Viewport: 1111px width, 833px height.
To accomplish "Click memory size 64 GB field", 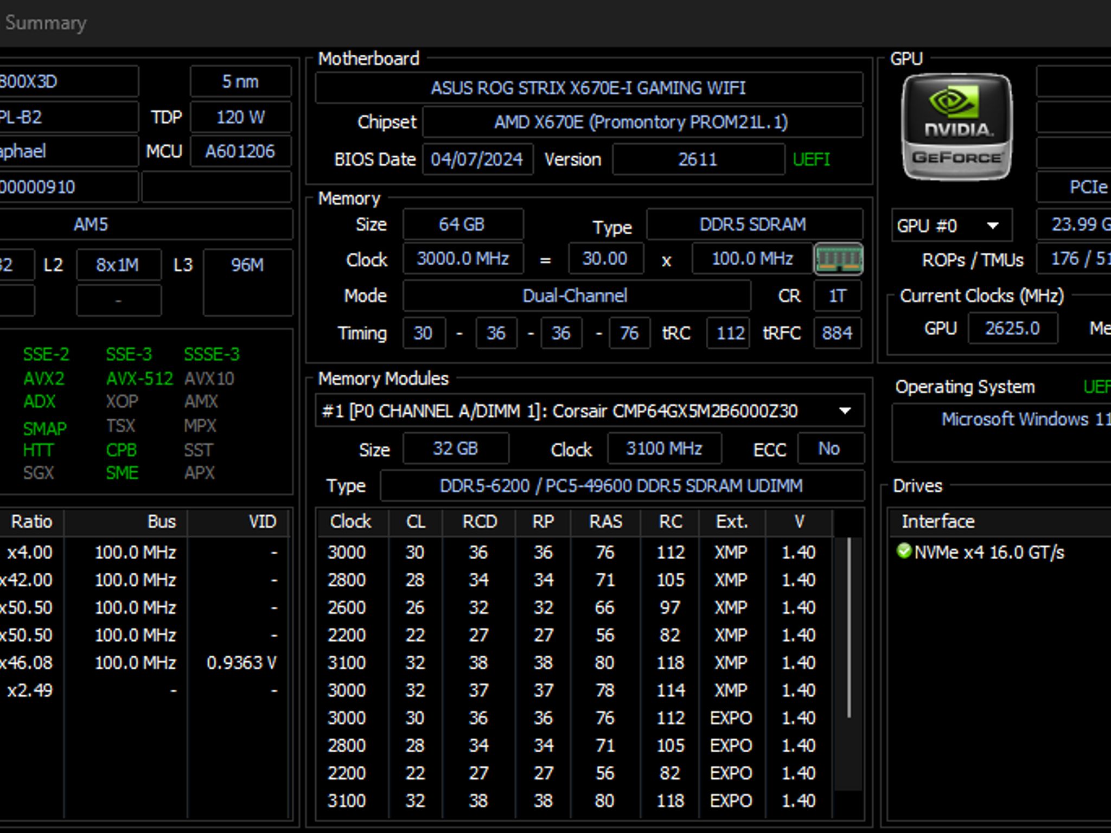I will coord(463,224).
